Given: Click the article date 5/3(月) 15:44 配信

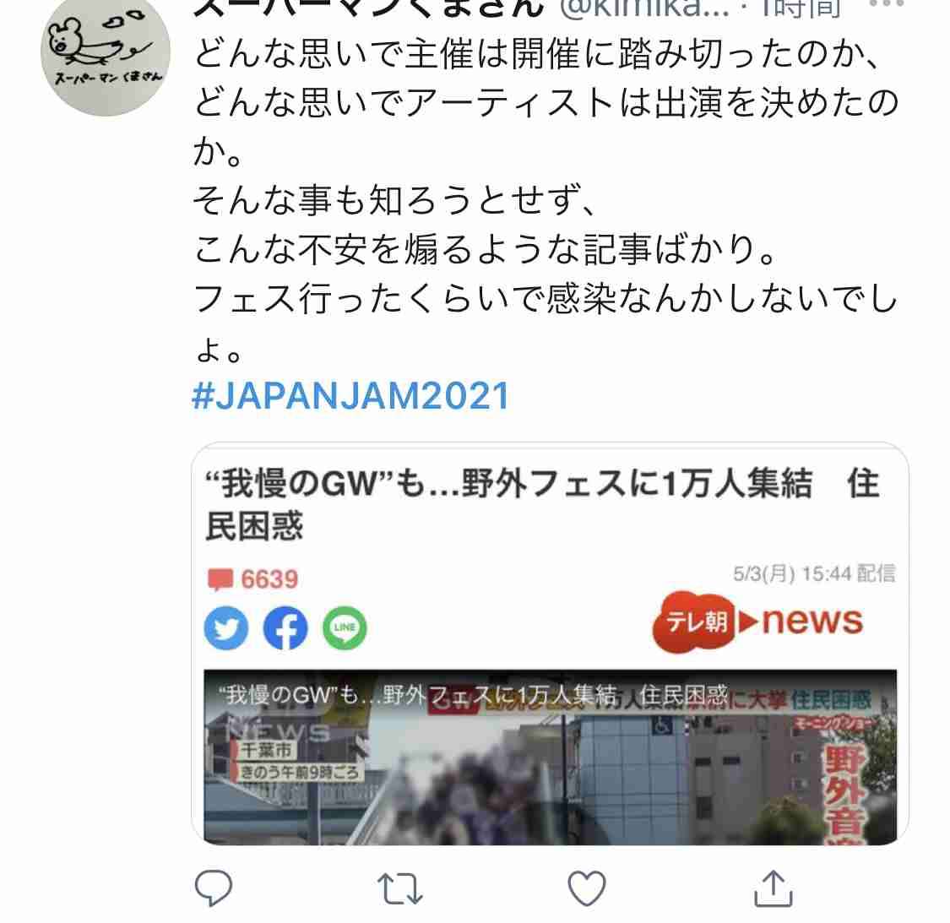Looking at the screenshot, I should 814,573.
